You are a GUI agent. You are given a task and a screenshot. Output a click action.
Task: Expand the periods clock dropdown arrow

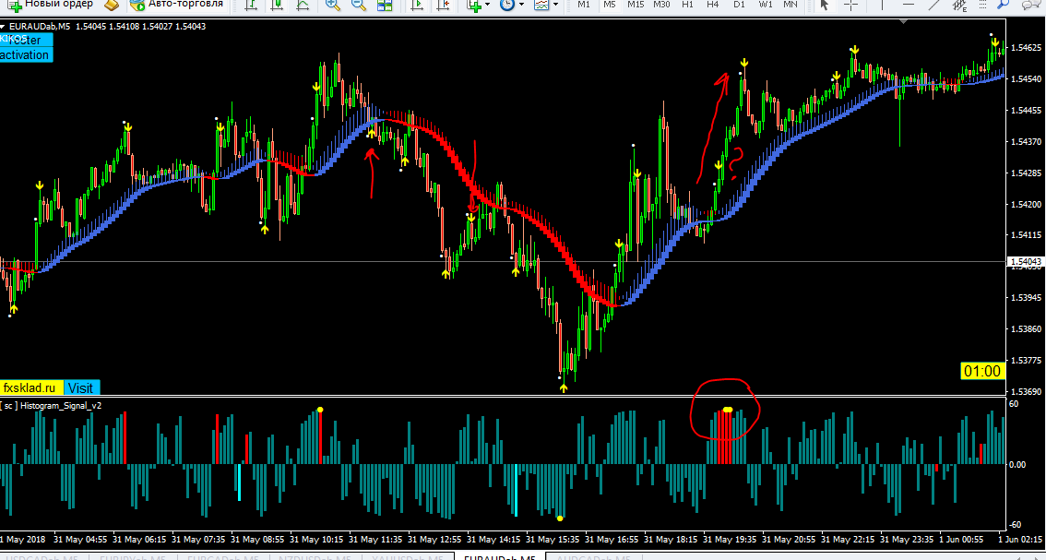[x=521, y=5]
